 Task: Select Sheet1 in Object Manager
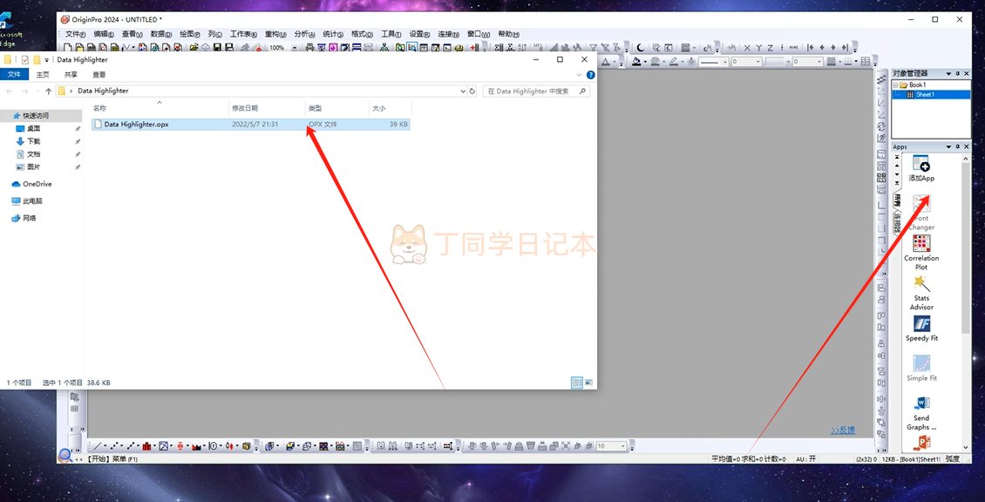coord(925,95)
